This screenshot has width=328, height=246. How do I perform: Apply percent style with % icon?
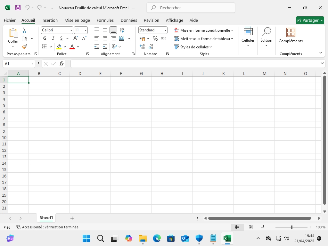(x=155, y=38)
